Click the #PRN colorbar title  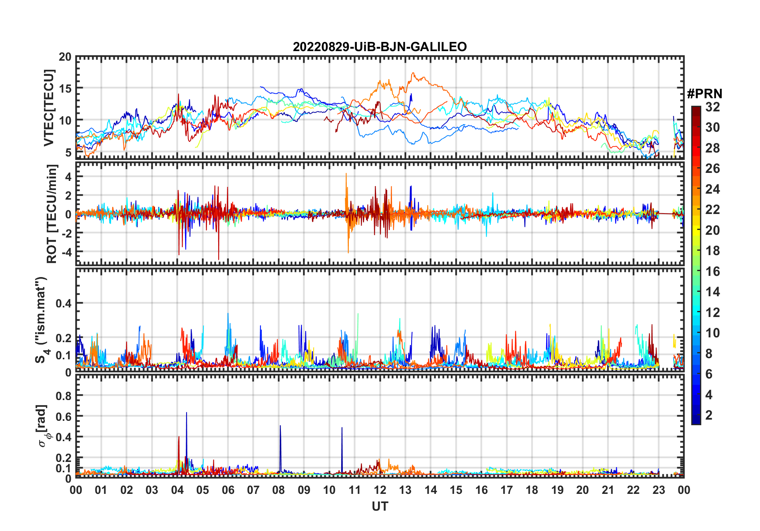pos(704,94)
